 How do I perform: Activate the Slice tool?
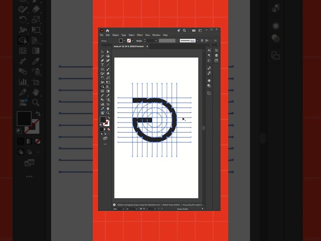pos(102,108)
